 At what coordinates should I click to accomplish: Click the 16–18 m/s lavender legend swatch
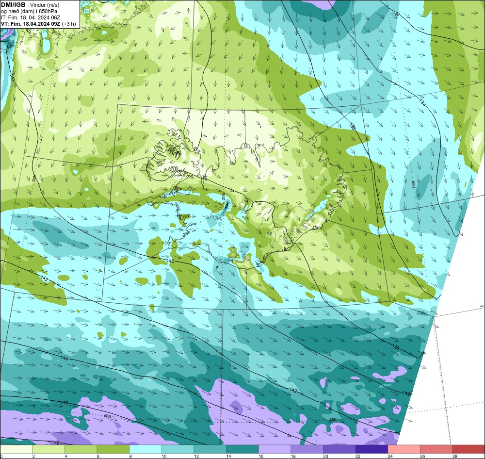tap(275, 449)
